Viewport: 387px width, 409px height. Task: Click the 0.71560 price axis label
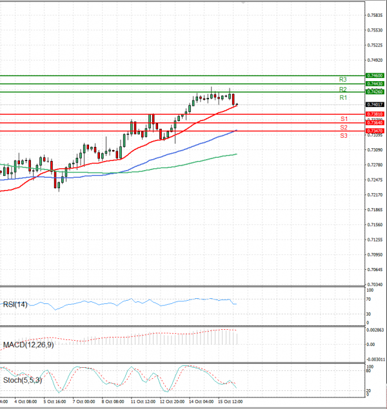(375, 225)
